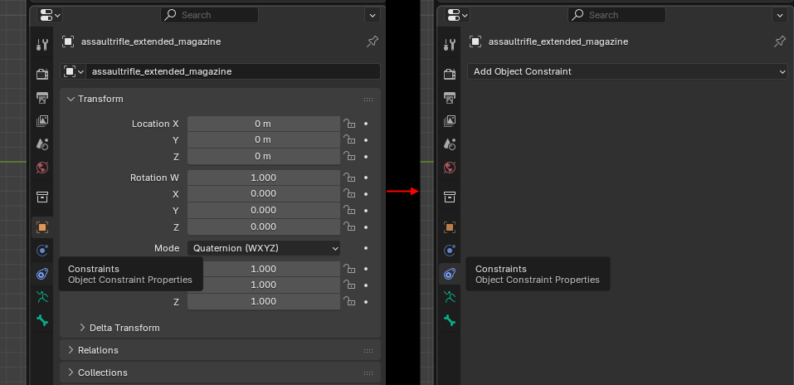Open Scene properties tab in left panel

click(42, 144)
